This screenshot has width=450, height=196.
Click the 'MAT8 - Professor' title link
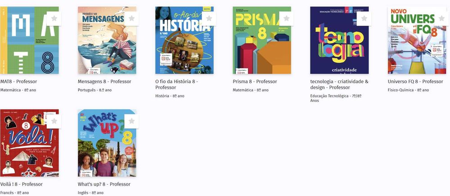click(x=18, y=82)
